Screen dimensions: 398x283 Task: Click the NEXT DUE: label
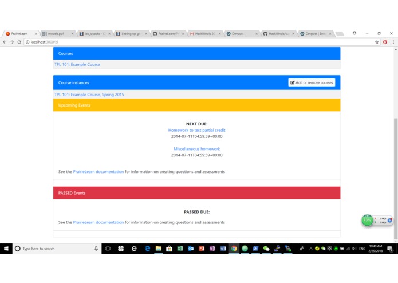pyautogui.click(x=197, y=124)
